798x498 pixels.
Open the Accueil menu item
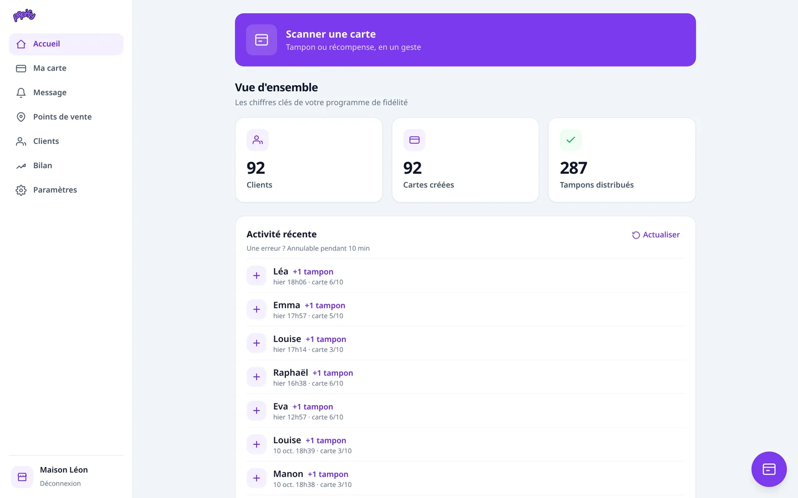pos(66,44)
